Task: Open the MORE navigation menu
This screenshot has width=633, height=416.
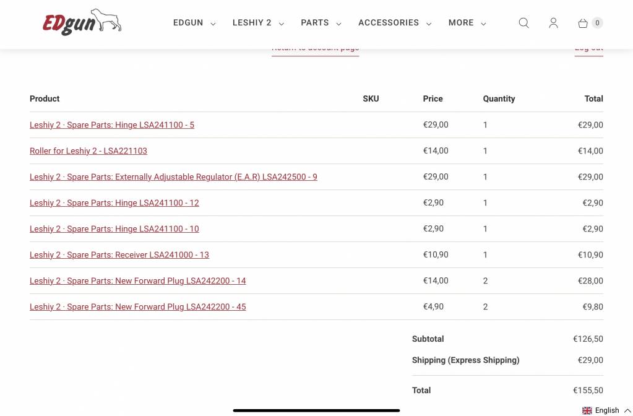Action: 461,23
